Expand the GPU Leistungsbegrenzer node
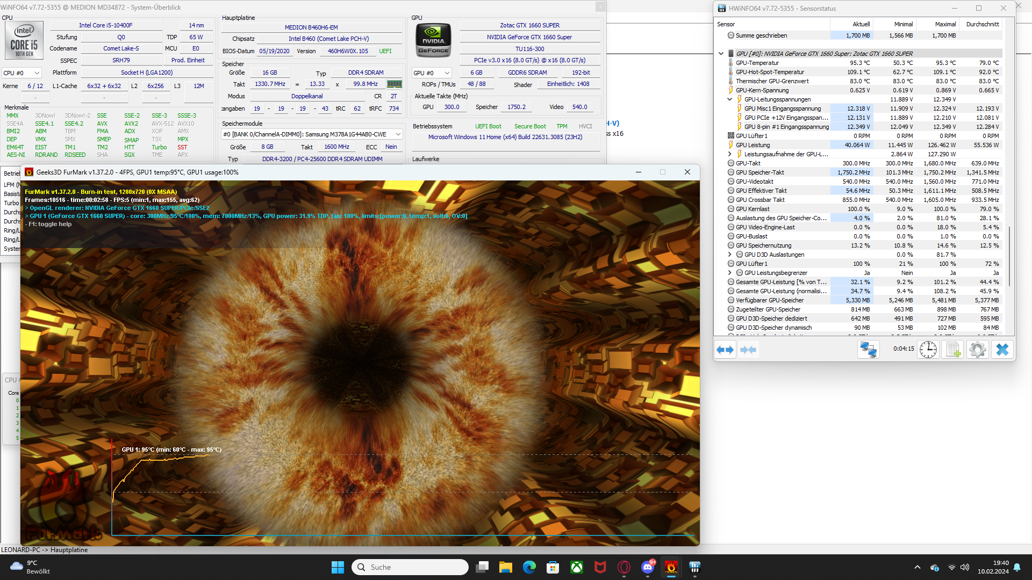This screenshot has height=580, width=1032. click(x=730, y=273)
